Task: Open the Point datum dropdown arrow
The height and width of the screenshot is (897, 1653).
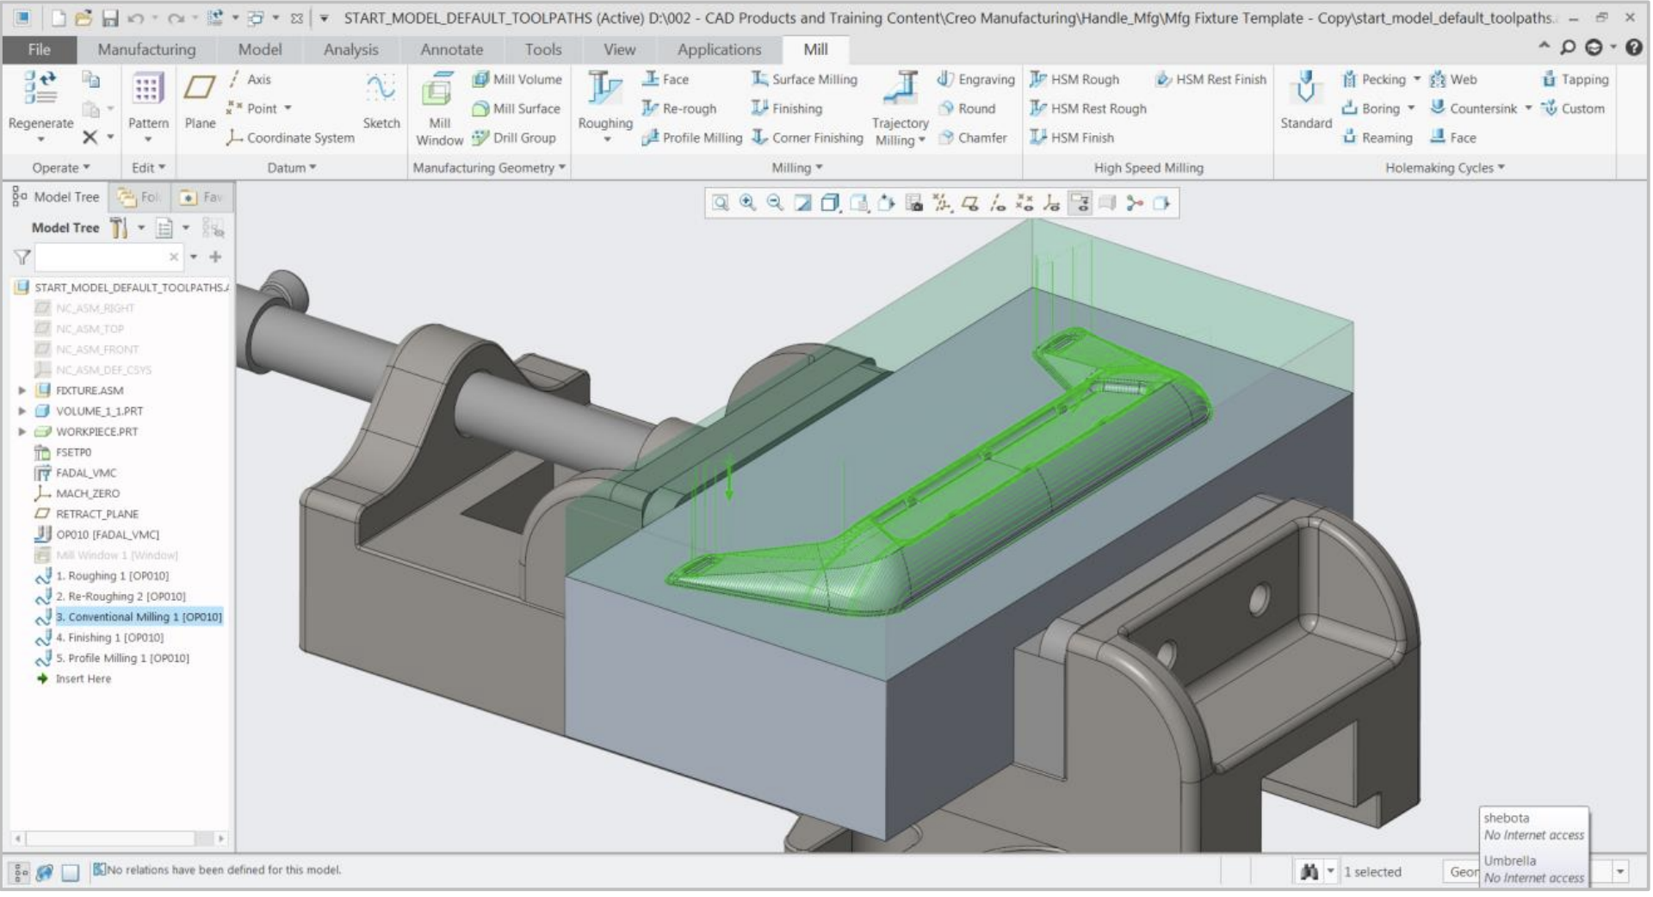Action: [x=288, y=108]
